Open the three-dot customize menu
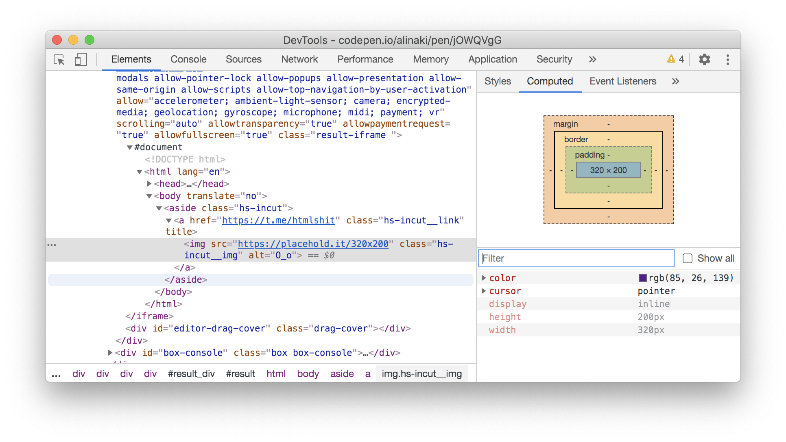Screen dimensions: 786x442 727,60
